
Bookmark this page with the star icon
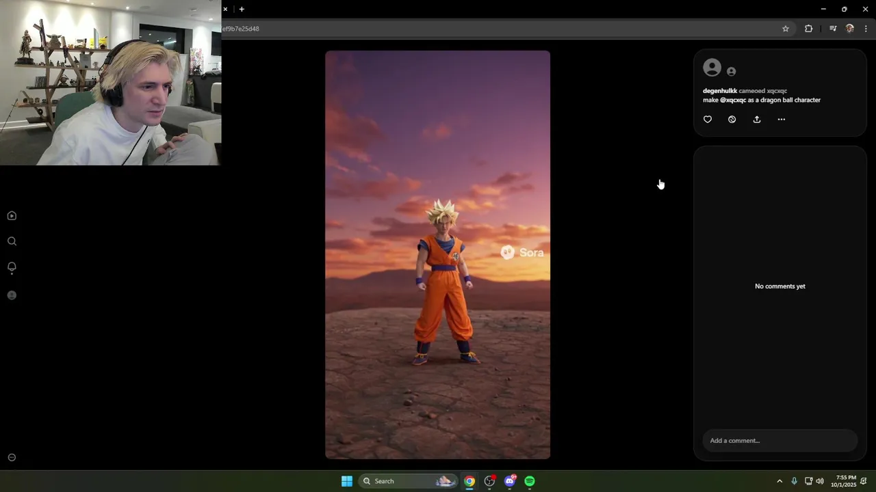[786, 29]
